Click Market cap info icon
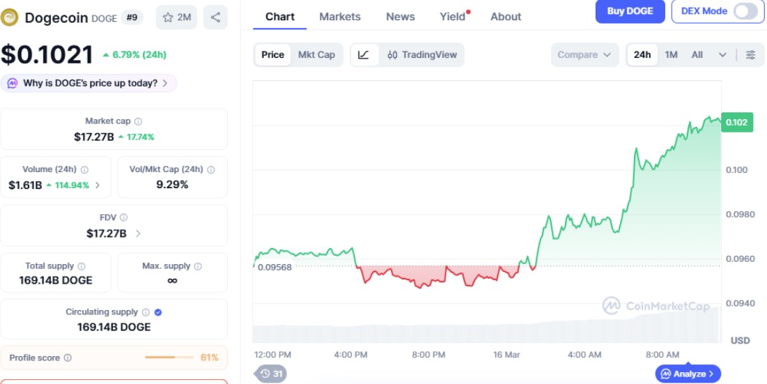The width and height of the screenshot is (767, 384). (x=139, y=121)
